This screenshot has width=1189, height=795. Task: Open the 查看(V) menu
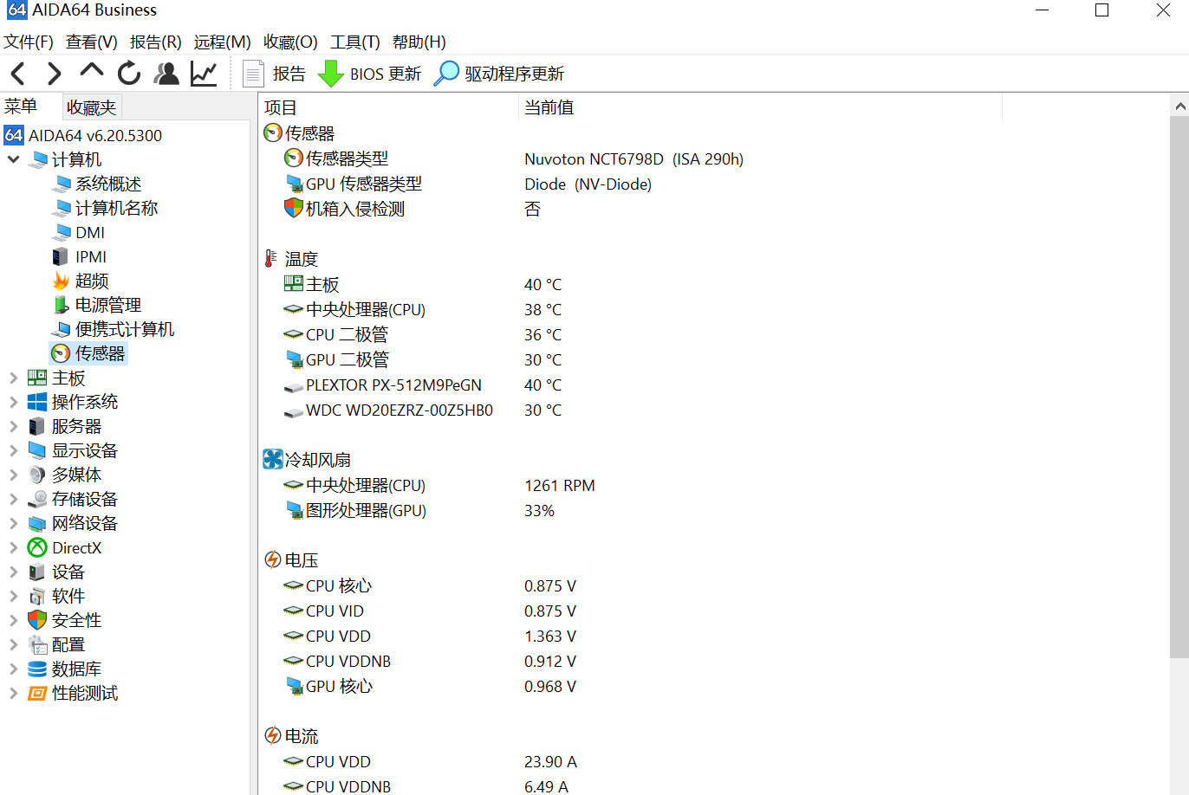[92, 42]
